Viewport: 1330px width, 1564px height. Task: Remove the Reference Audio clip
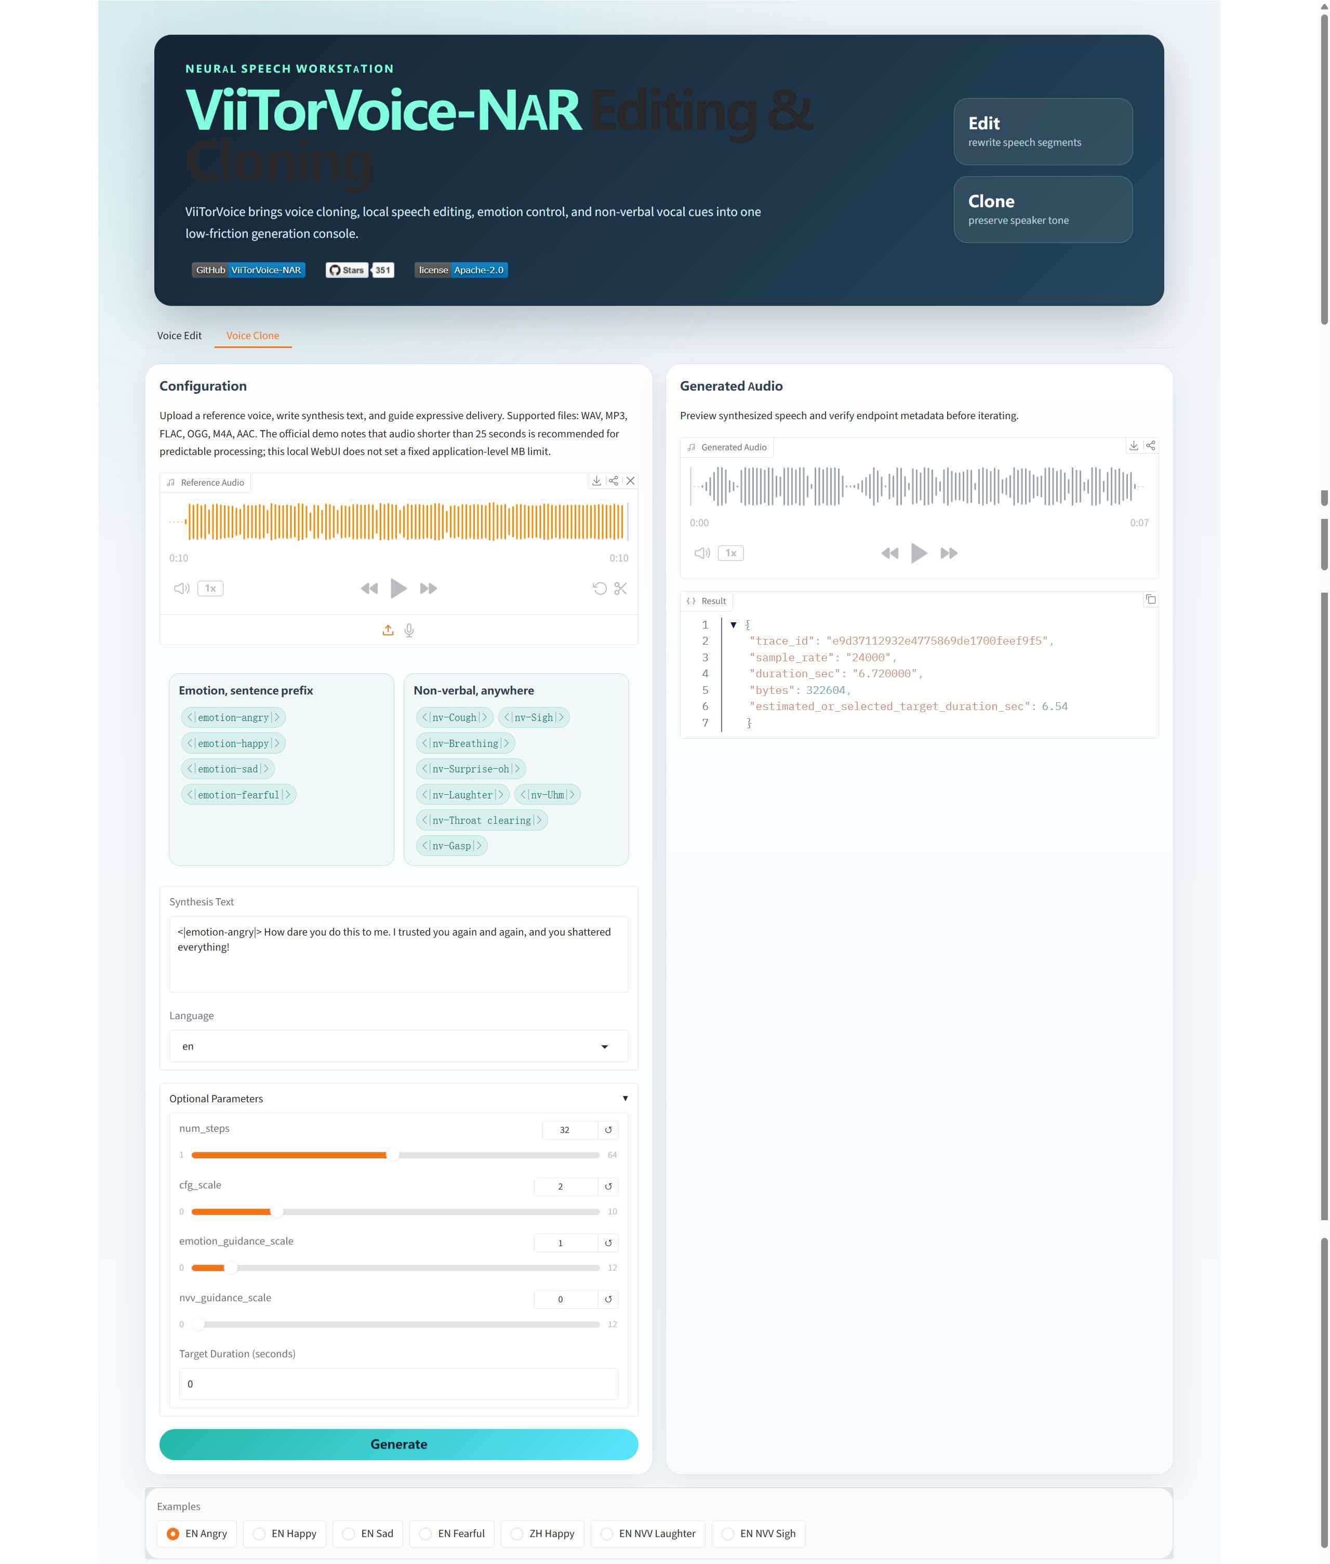pos(630,481)
